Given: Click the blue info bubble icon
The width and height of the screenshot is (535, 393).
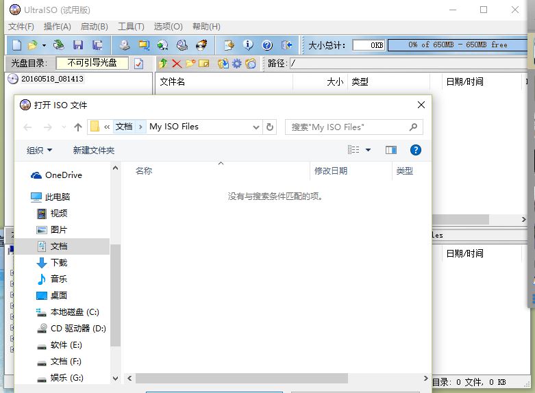Looking at the screenshot, I should [248, 45].
